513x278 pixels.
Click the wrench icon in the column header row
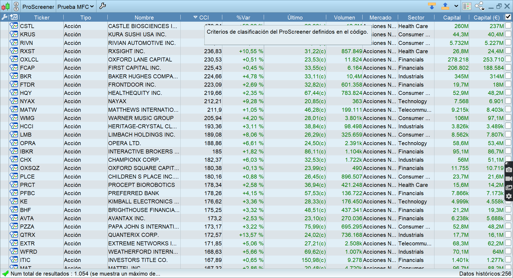[4, 17]
